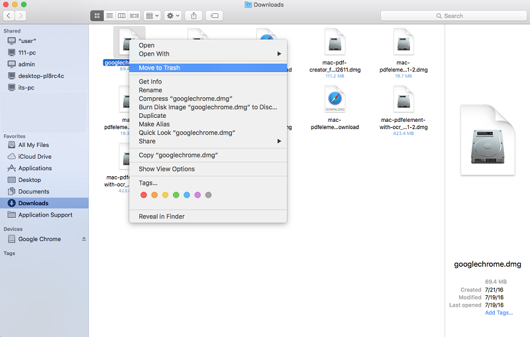Open iCloud Drive in sidebar
This screenshot has width=530, height=337.
click(x=44, y=157)
